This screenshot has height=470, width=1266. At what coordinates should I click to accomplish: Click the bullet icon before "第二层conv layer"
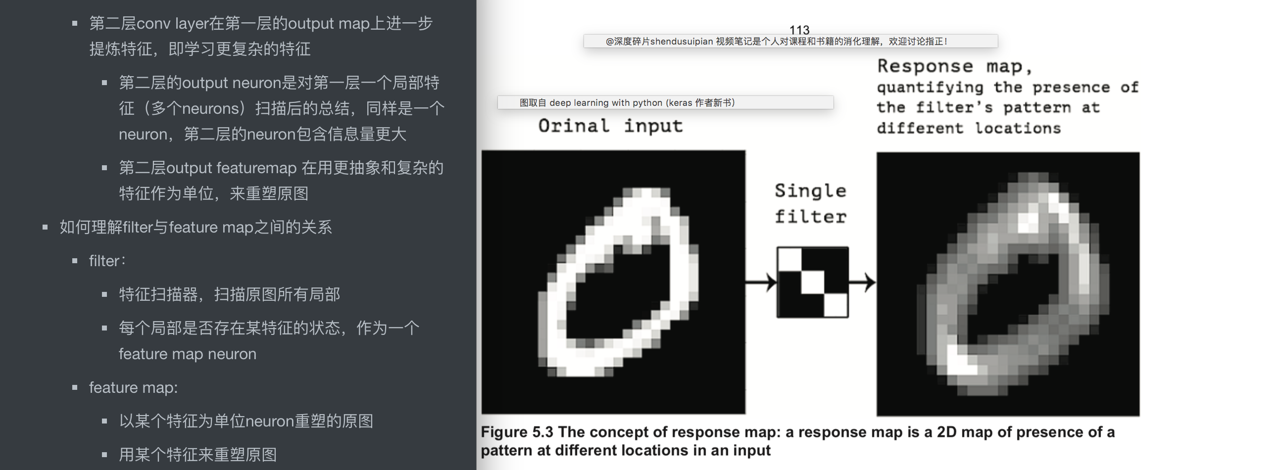(75, 23)
